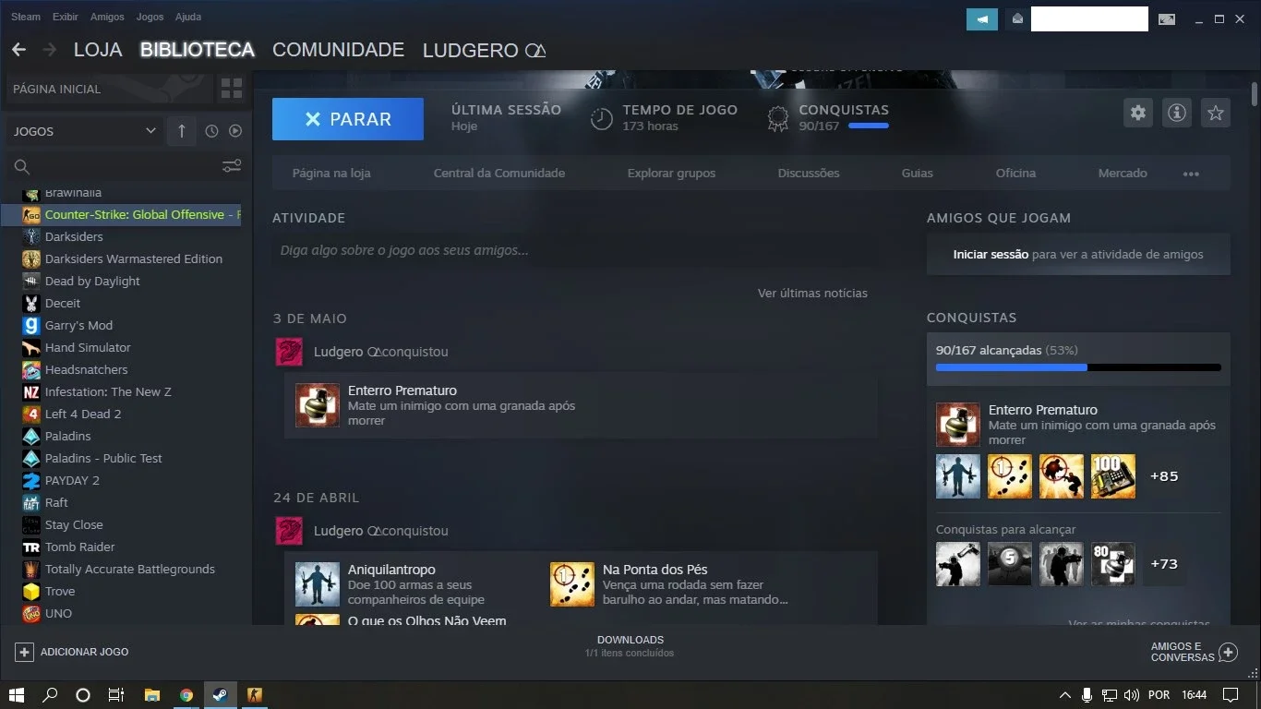The height and width of the screenshot is (709, 1261).
Task: Click Iniciar sessão link
Action: coord(991,254)
